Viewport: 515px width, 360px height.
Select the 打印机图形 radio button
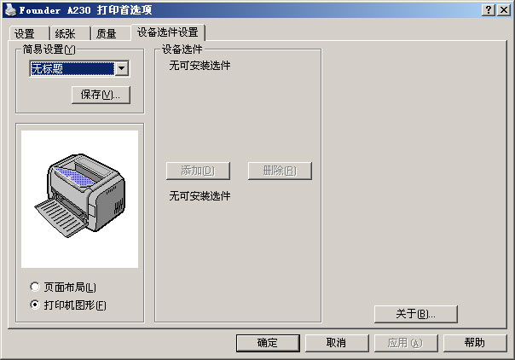[34, 305]
